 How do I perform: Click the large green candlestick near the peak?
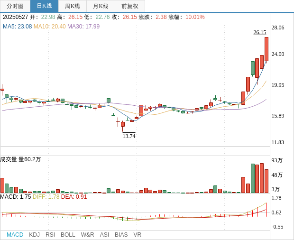tap(253, 68)
